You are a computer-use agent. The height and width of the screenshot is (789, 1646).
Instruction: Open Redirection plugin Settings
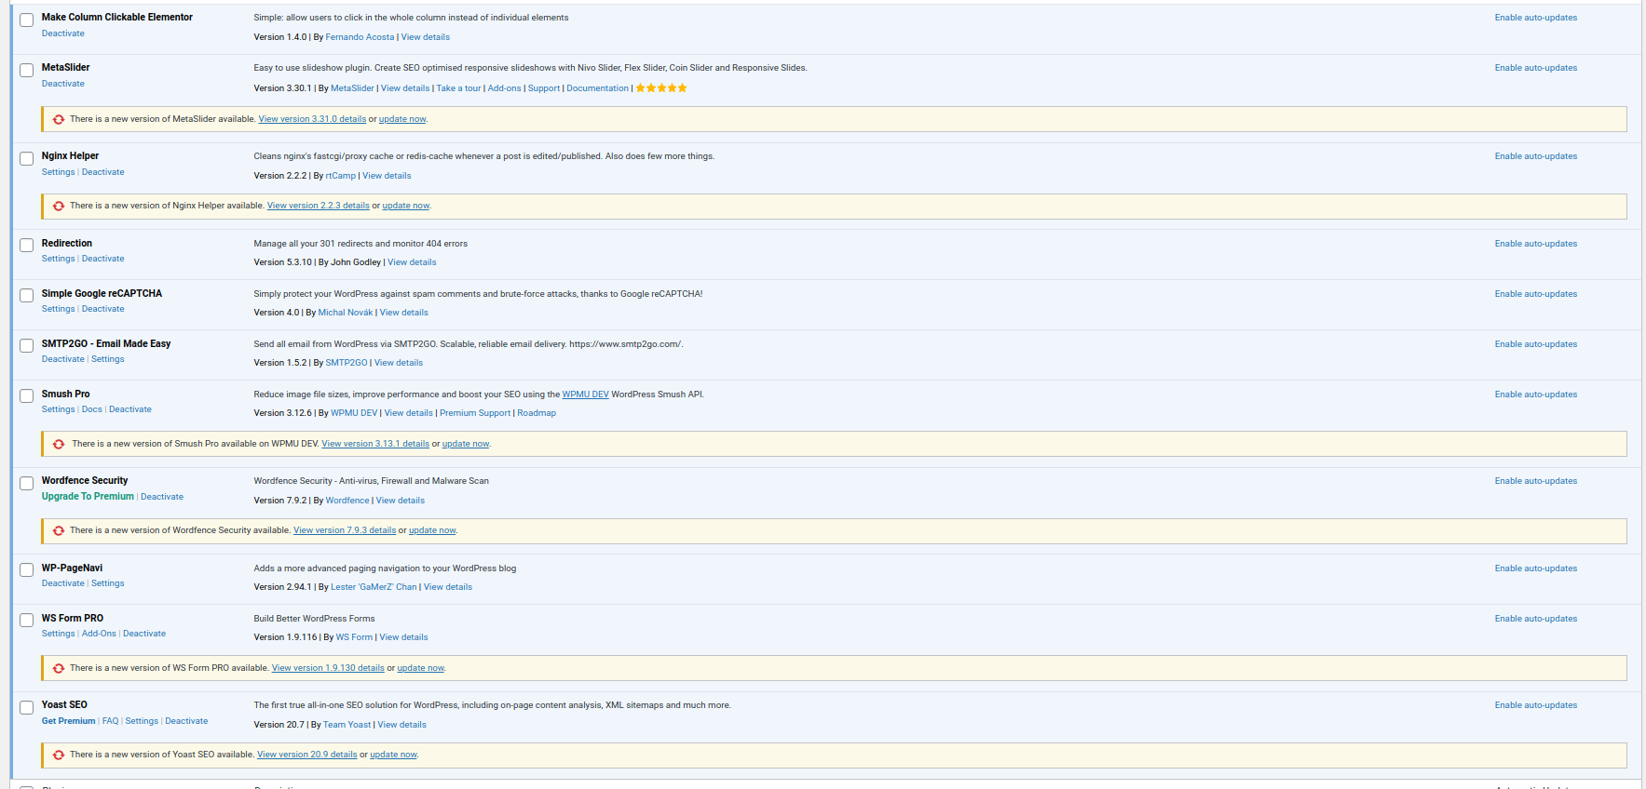pyautogui.click(x=58, y=259)
